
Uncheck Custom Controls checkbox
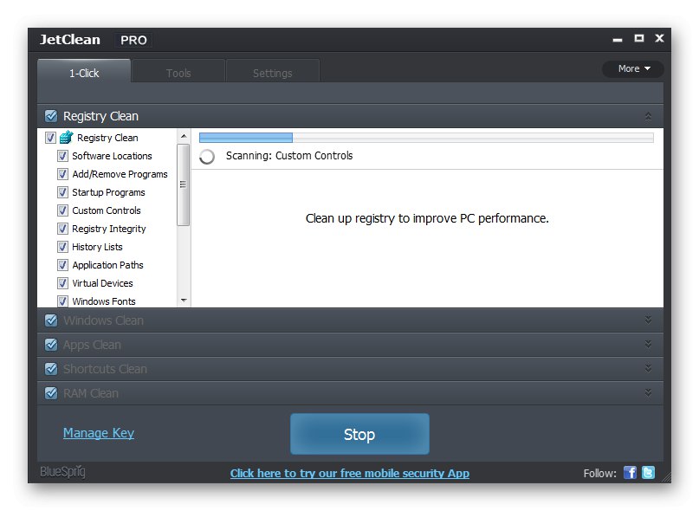click(x=62, y=210)
